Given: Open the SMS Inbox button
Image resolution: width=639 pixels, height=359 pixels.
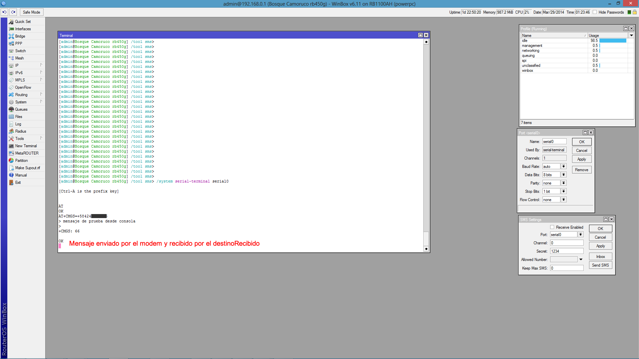Looking at the screenshot, I should click(x=600, y=257).
